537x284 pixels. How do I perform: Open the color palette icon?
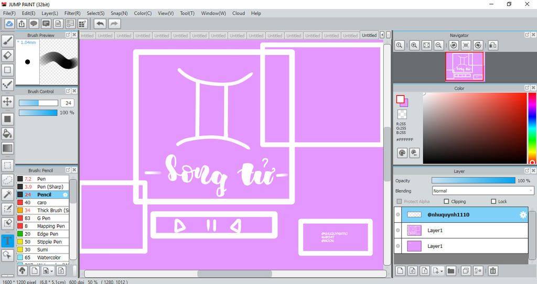(x=402, y=152)
